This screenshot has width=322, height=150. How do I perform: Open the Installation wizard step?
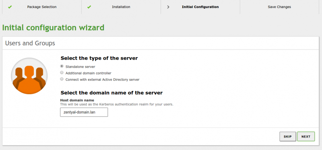(x=121, y=7)
